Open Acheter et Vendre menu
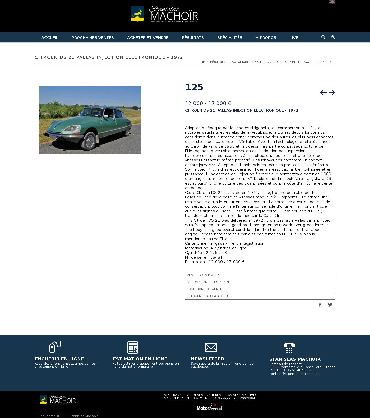Screen dimensions: 370x418 tap(148, 38)
